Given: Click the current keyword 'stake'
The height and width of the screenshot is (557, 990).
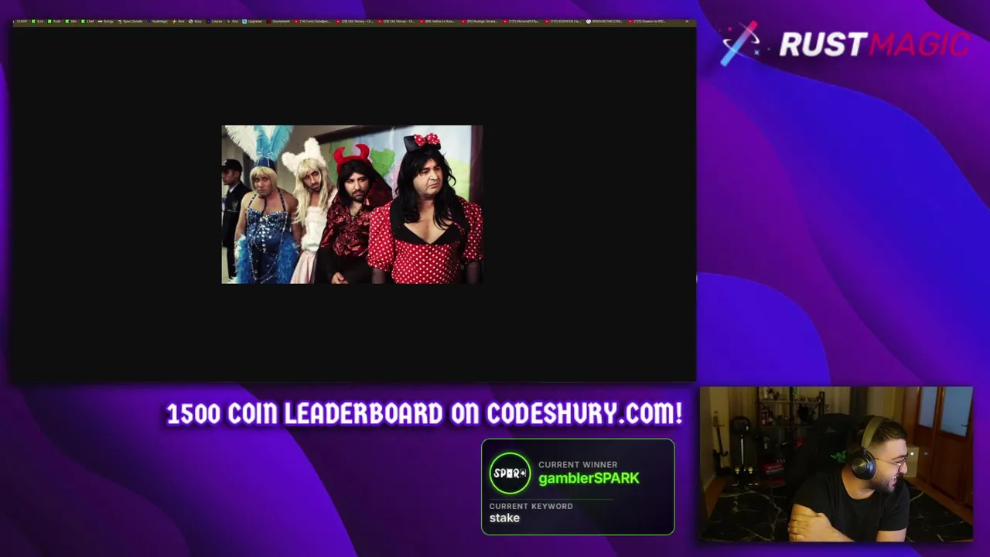Looking at the screenshot, I should click(504, 518).
